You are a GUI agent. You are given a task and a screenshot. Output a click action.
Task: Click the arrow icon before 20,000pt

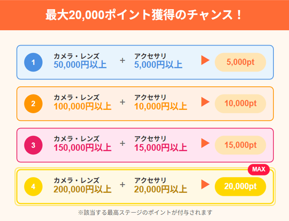click(205, 184)
